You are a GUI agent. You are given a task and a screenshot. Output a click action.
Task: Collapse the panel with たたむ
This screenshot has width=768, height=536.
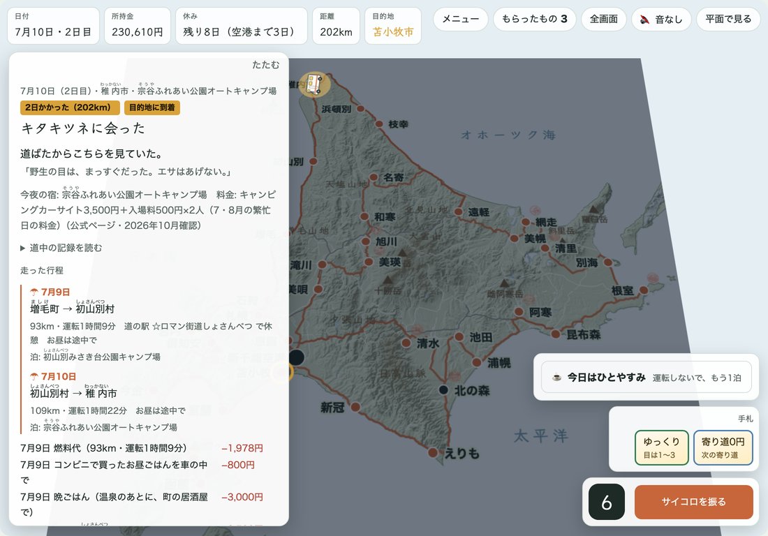click(x=265, y=65)
